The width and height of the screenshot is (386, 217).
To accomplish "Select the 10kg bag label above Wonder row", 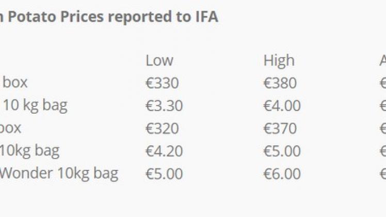I will (29, 151).
